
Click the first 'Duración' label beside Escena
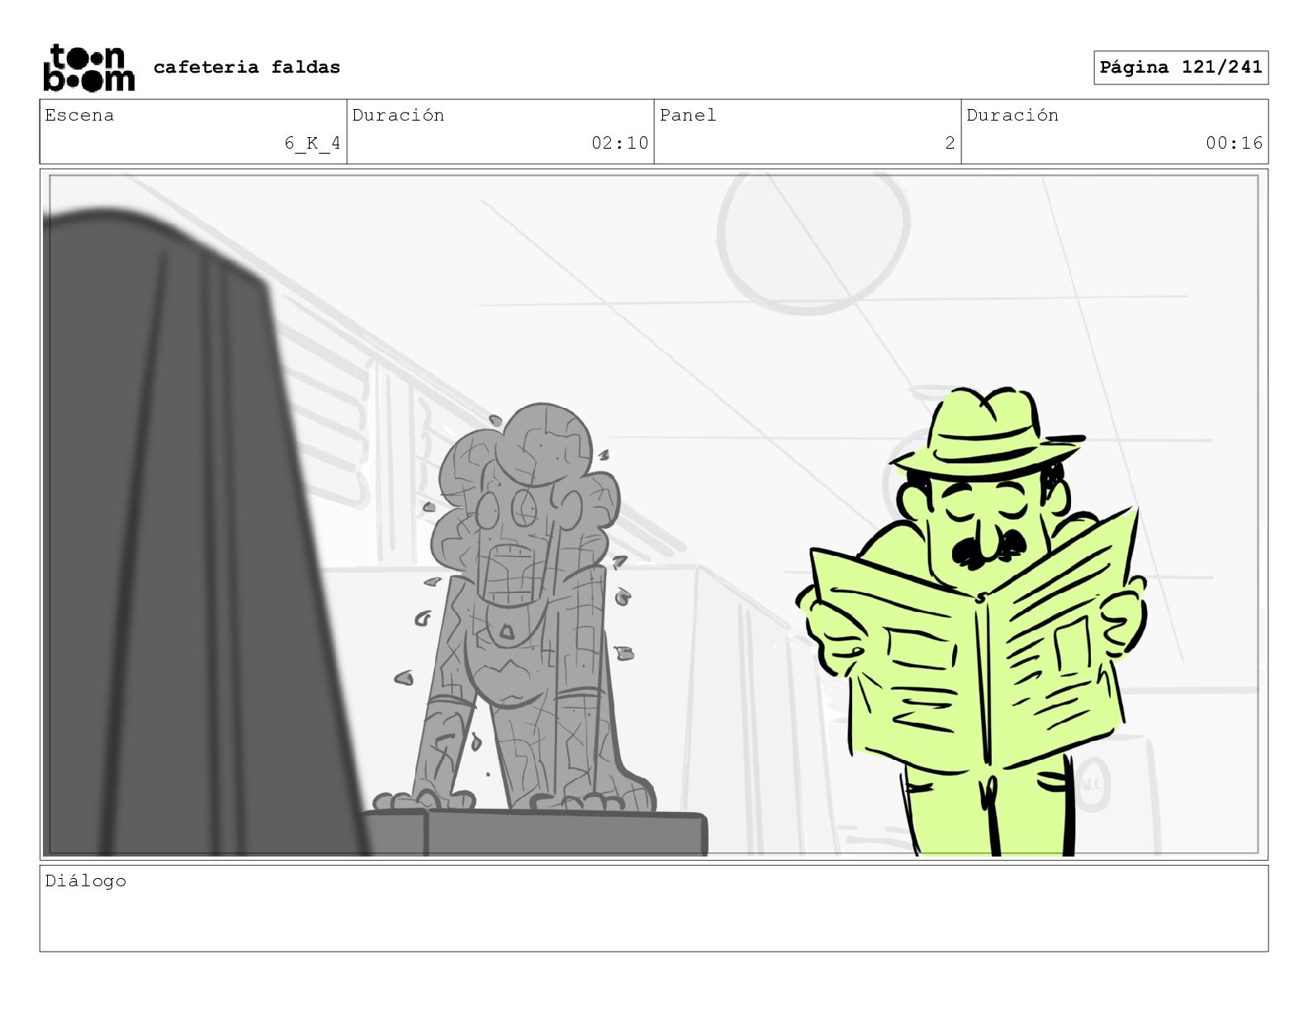pyautogui.click(x=398, y=115)
